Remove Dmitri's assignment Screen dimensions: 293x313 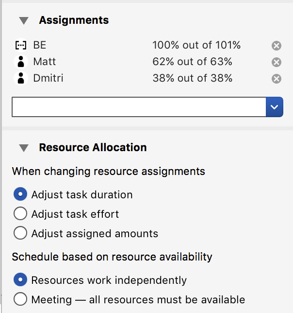(x=277, y=79)
